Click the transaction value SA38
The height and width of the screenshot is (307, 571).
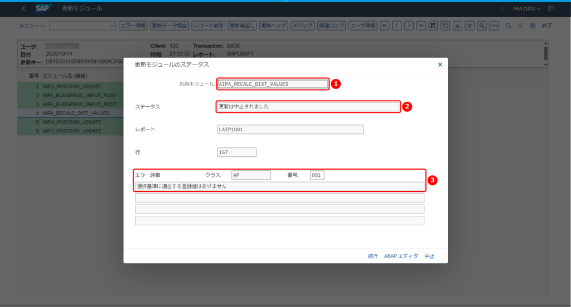tap(233, 46)
